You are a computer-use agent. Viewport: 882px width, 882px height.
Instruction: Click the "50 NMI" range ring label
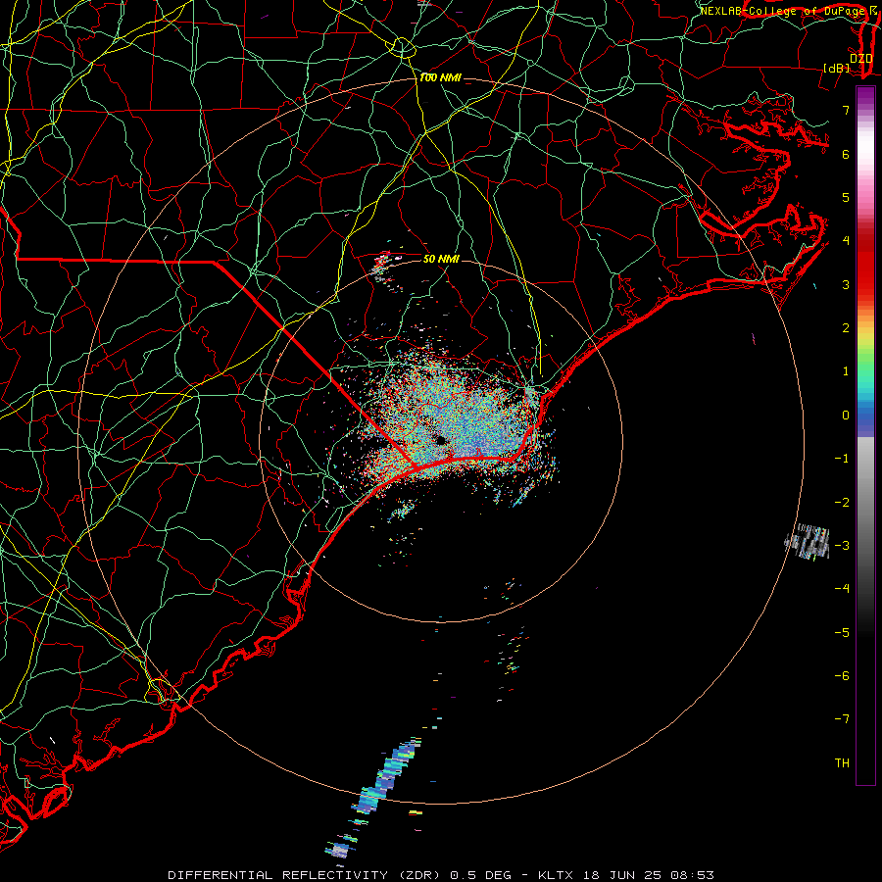441,259
